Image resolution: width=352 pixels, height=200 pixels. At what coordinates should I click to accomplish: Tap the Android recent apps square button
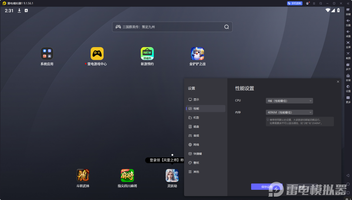348,193
